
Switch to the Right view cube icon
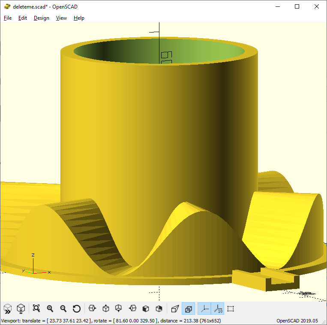(92, 308)
